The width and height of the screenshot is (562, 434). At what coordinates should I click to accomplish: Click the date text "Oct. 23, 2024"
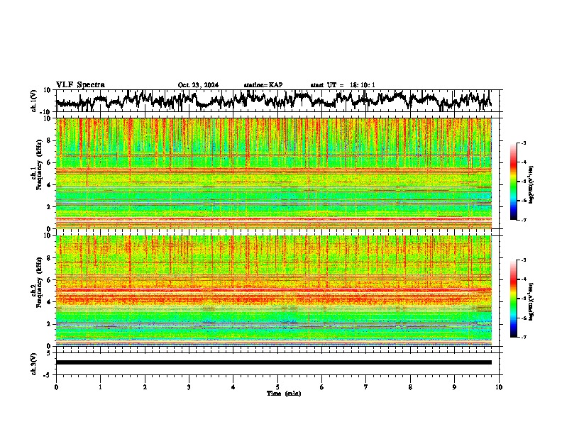coord(198,85)
